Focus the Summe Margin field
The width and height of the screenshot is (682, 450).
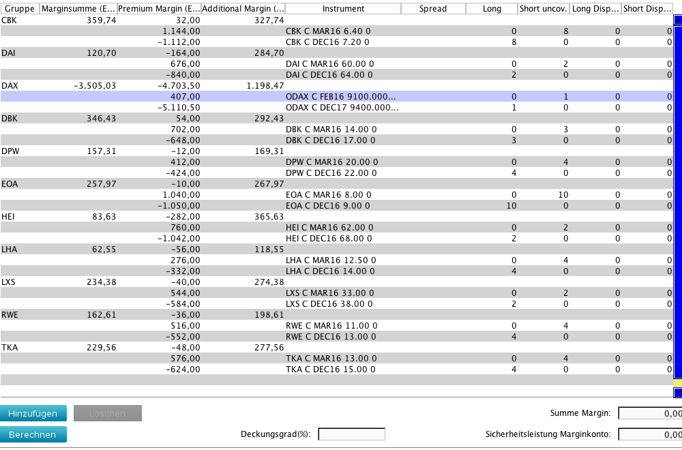pos(649,413)
